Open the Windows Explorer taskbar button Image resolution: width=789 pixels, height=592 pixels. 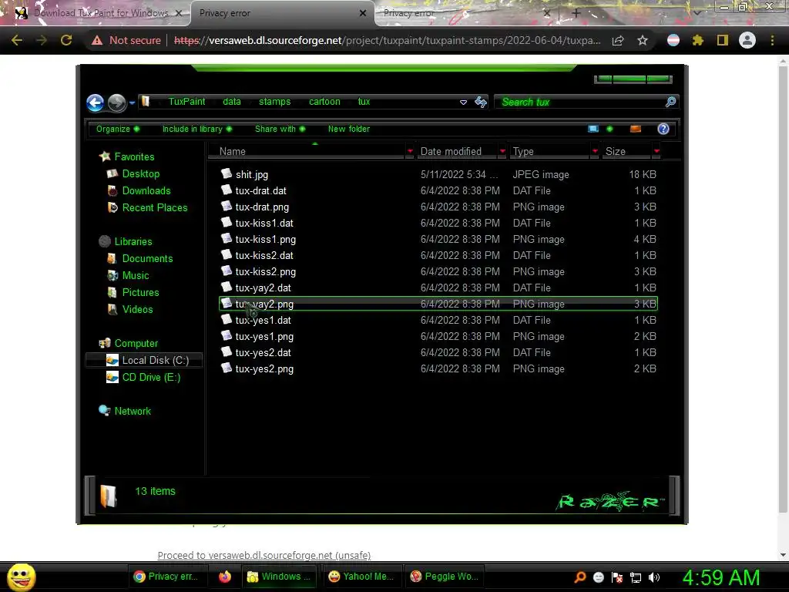point(279,577)
